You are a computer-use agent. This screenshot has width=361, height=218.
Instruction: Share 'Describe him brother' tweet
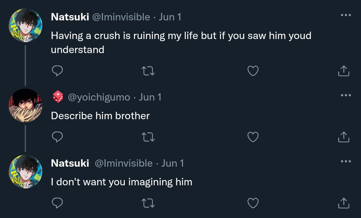click(343, 137)
